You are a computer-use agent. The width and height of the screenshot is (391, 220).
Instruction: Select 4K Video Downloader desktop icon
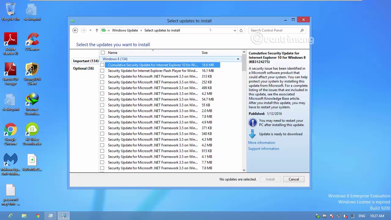(32, 134)
